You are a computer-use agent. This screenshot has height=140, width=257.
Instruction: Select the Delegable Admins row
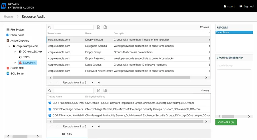click(x=129, y=46)
